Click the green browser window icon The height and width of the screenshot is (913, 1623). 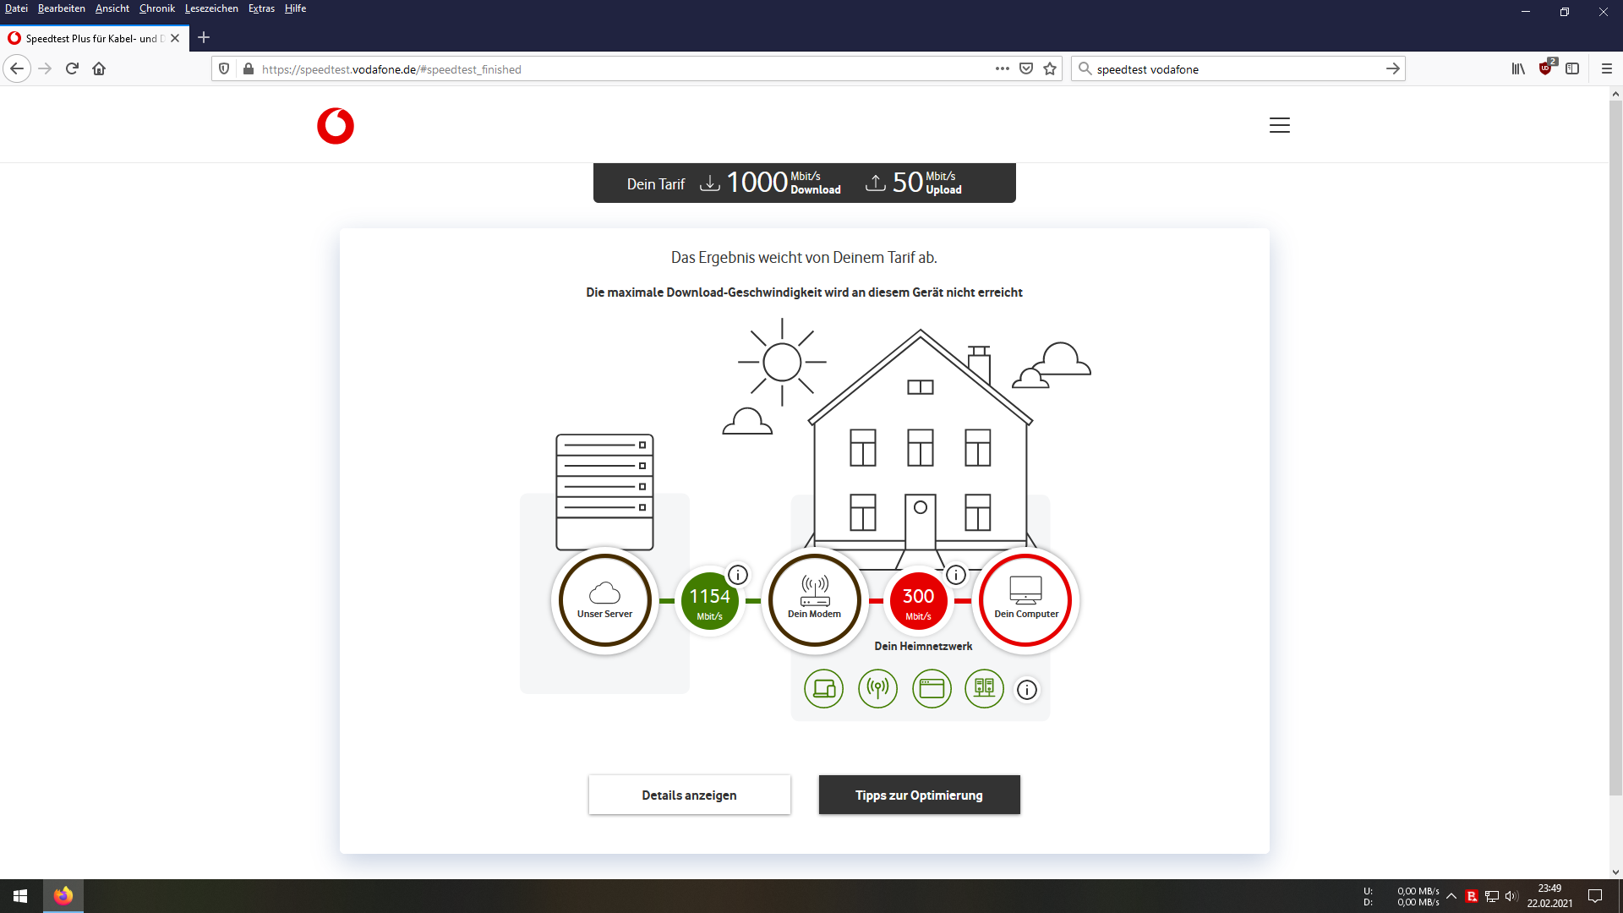point(932,689)
